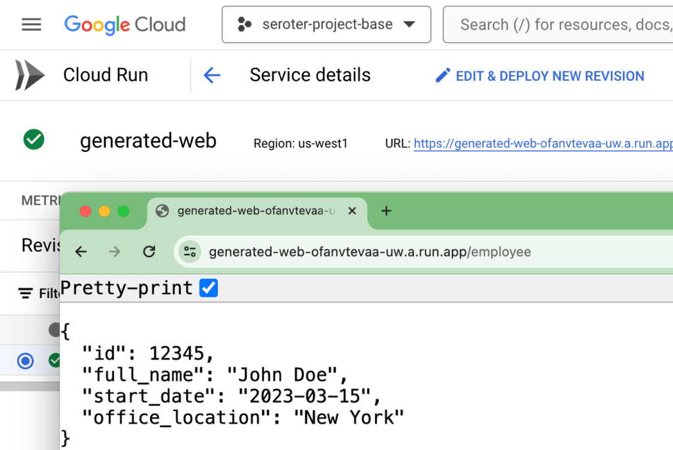This screenshot has height=450, width=673.
Task: Open a new browser tab
Action: [x=386, y=211]
